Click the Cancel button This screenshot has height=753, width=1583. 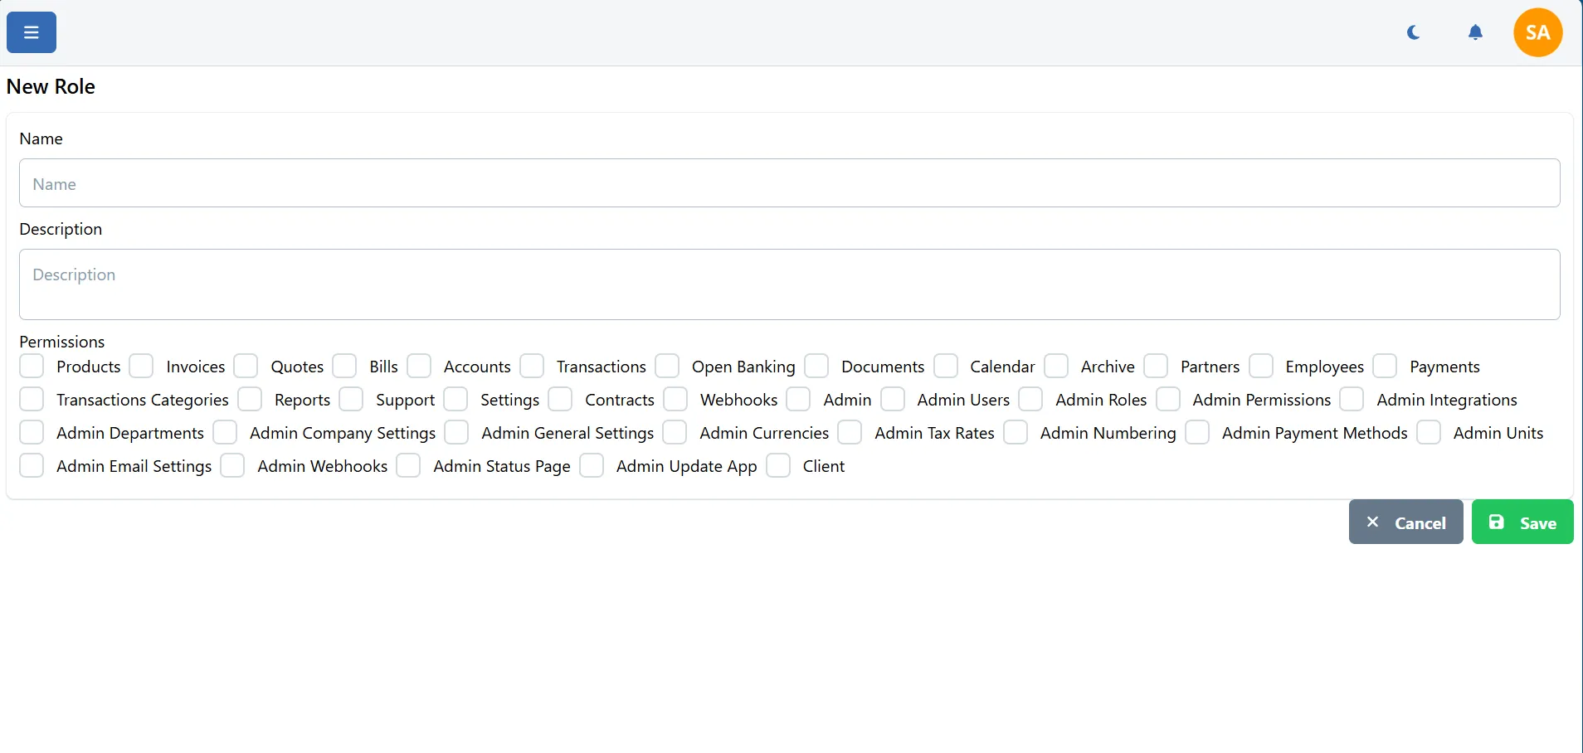point(1405,522)
